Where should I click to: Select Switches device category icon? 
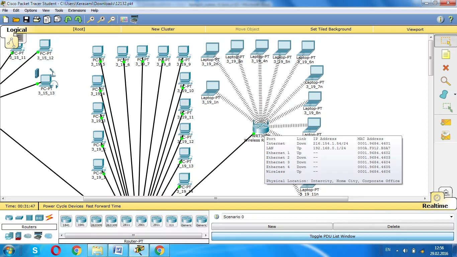[19, 218]
